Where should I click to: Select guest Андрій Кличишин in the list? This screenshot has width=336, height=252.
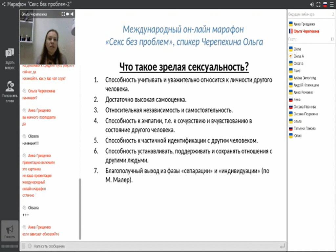click(x=306, y=85)
